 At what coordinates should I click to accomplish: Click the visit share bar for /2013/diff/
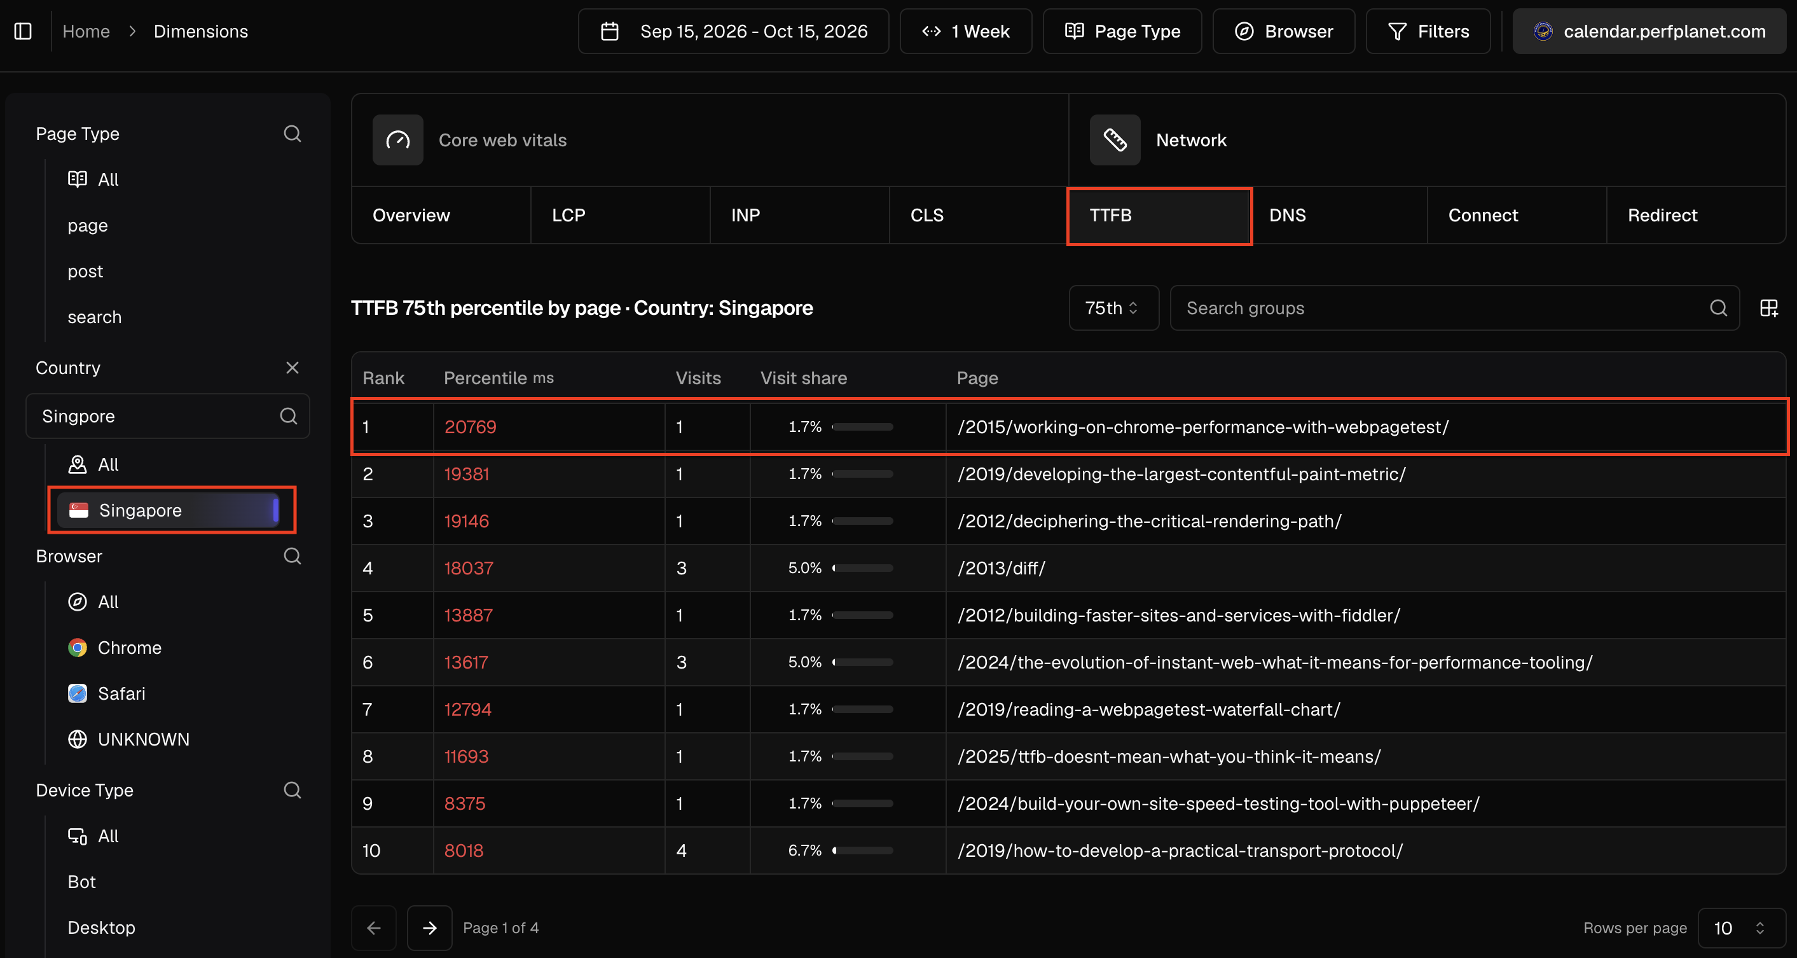tap(862, 568)
